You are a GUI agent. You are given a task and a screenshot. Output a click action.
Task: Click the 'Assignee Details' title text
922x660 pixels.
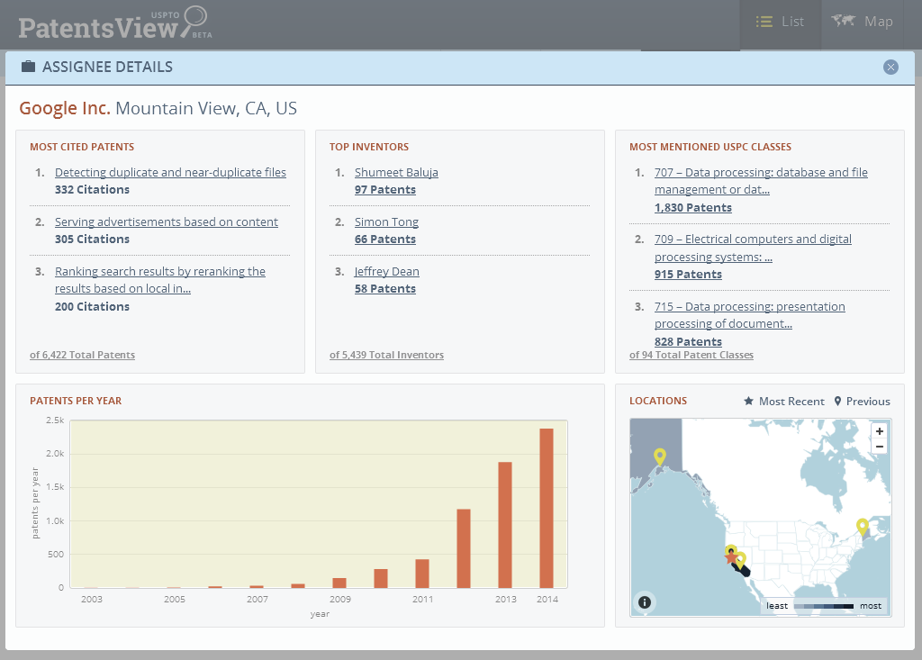(108, 67)
